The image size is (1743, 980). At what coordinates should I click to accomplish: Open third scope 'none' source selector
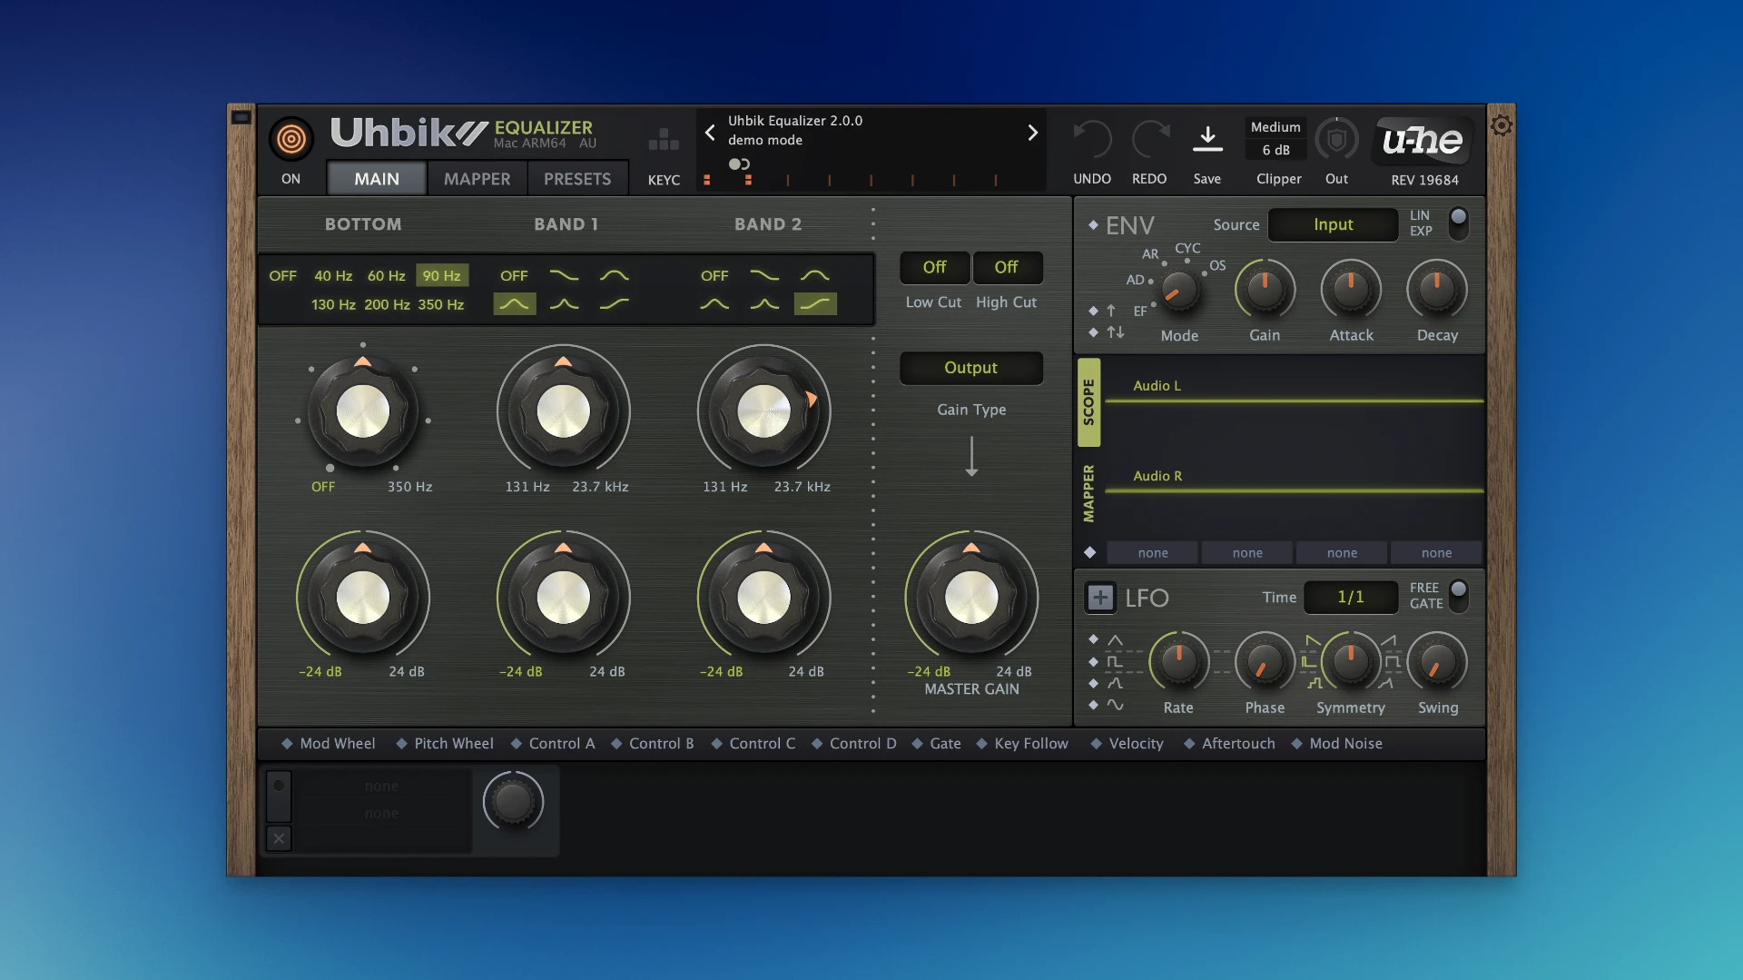pyautogui.click(x=1342, y=552)
